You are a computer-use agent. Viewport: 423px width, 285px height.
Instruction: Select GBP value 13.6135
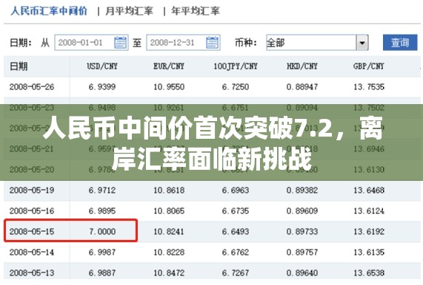coord(369,253)
